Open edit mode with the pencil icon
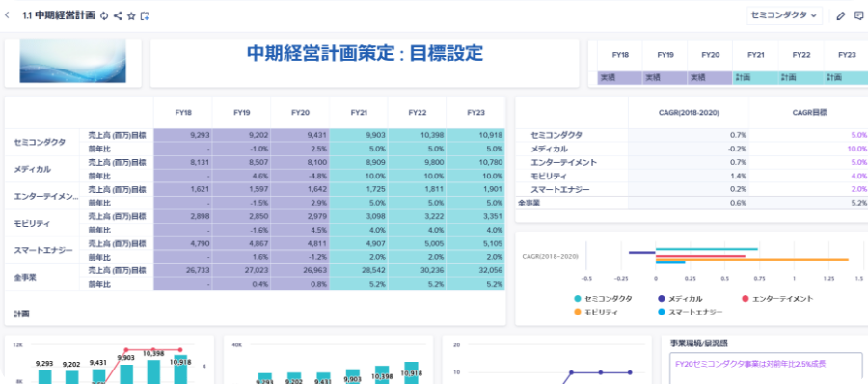Image resolution: width=868 pixels, height=384 pixels. pos(841,16)
